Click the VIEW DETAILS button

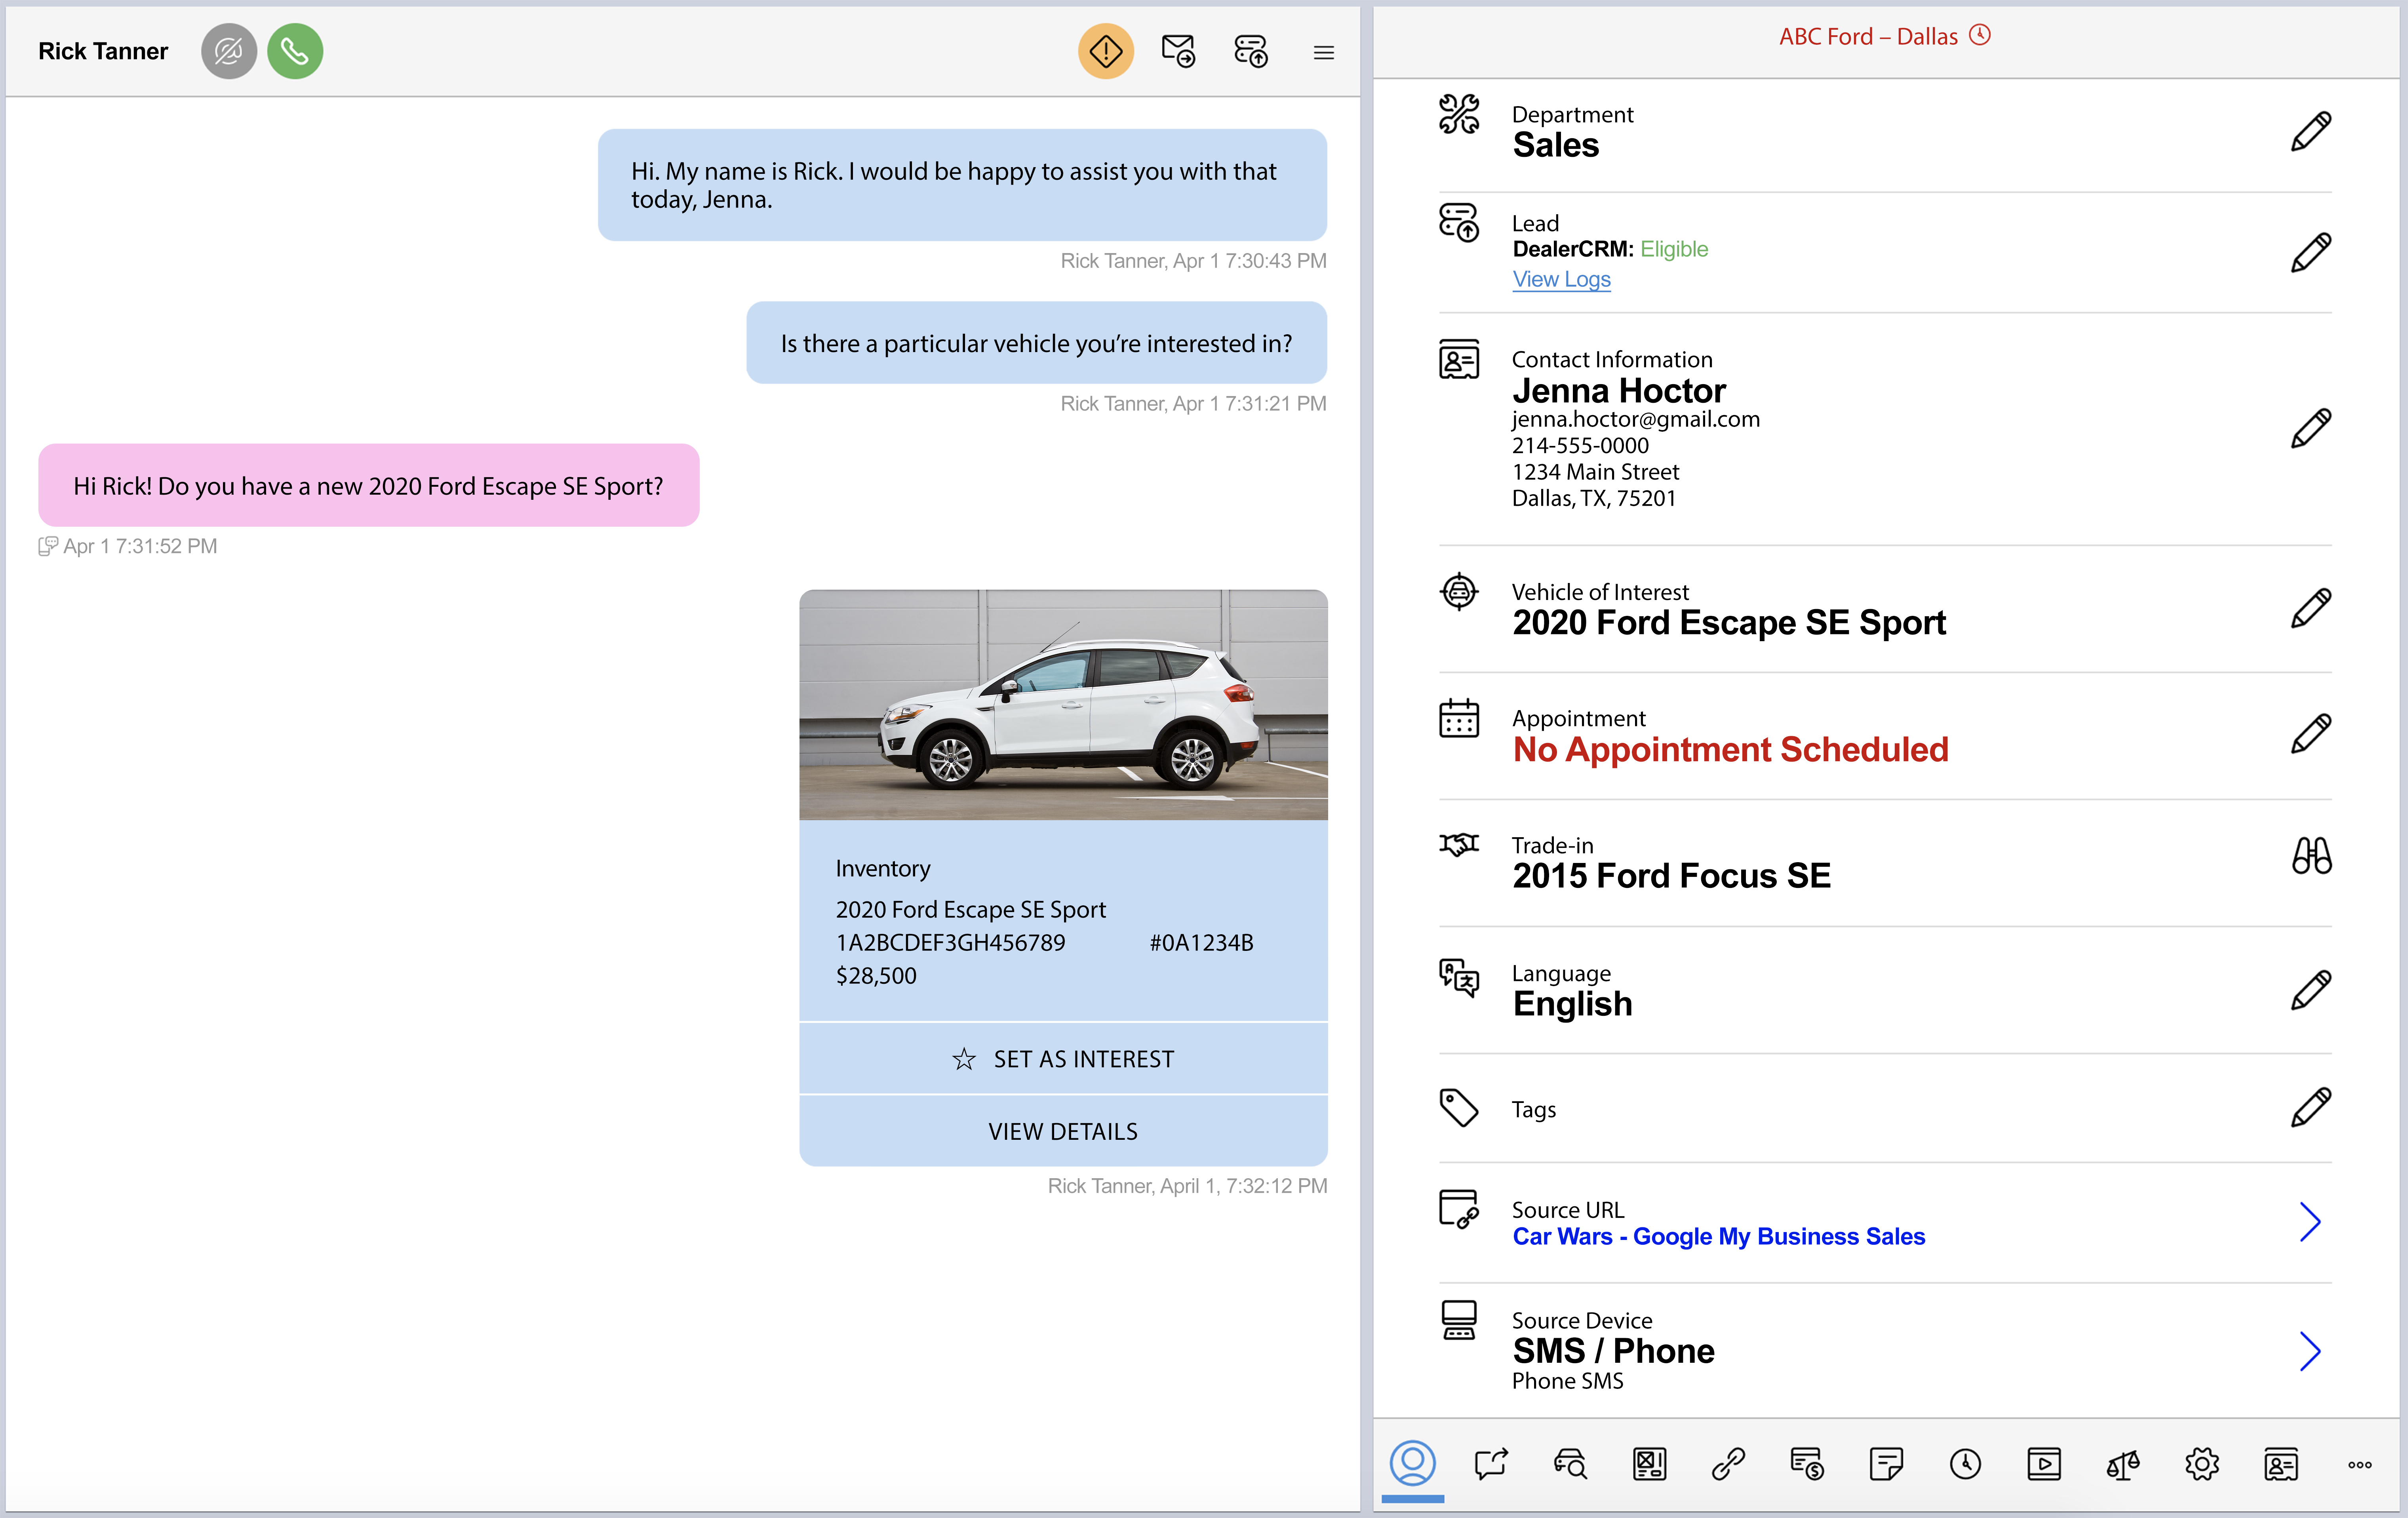pos(1063,1131)
